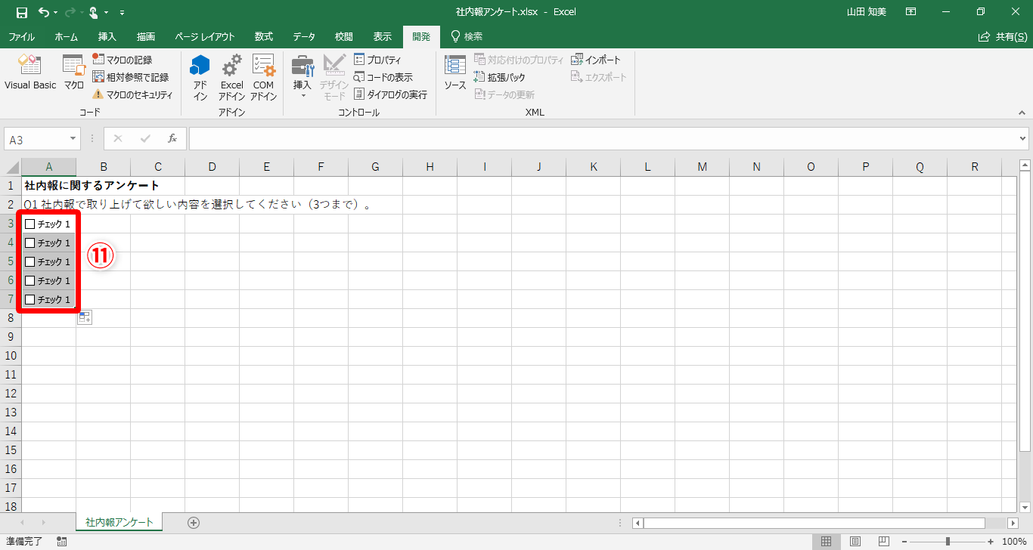
Task: Click the XML Import button
Action: click(x=596, y=60)
